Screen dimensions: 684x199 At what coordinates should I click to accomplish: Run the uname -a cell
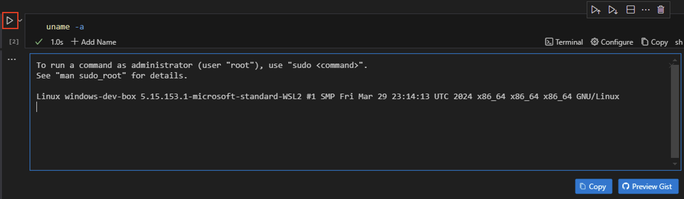[x=10, y=21]
